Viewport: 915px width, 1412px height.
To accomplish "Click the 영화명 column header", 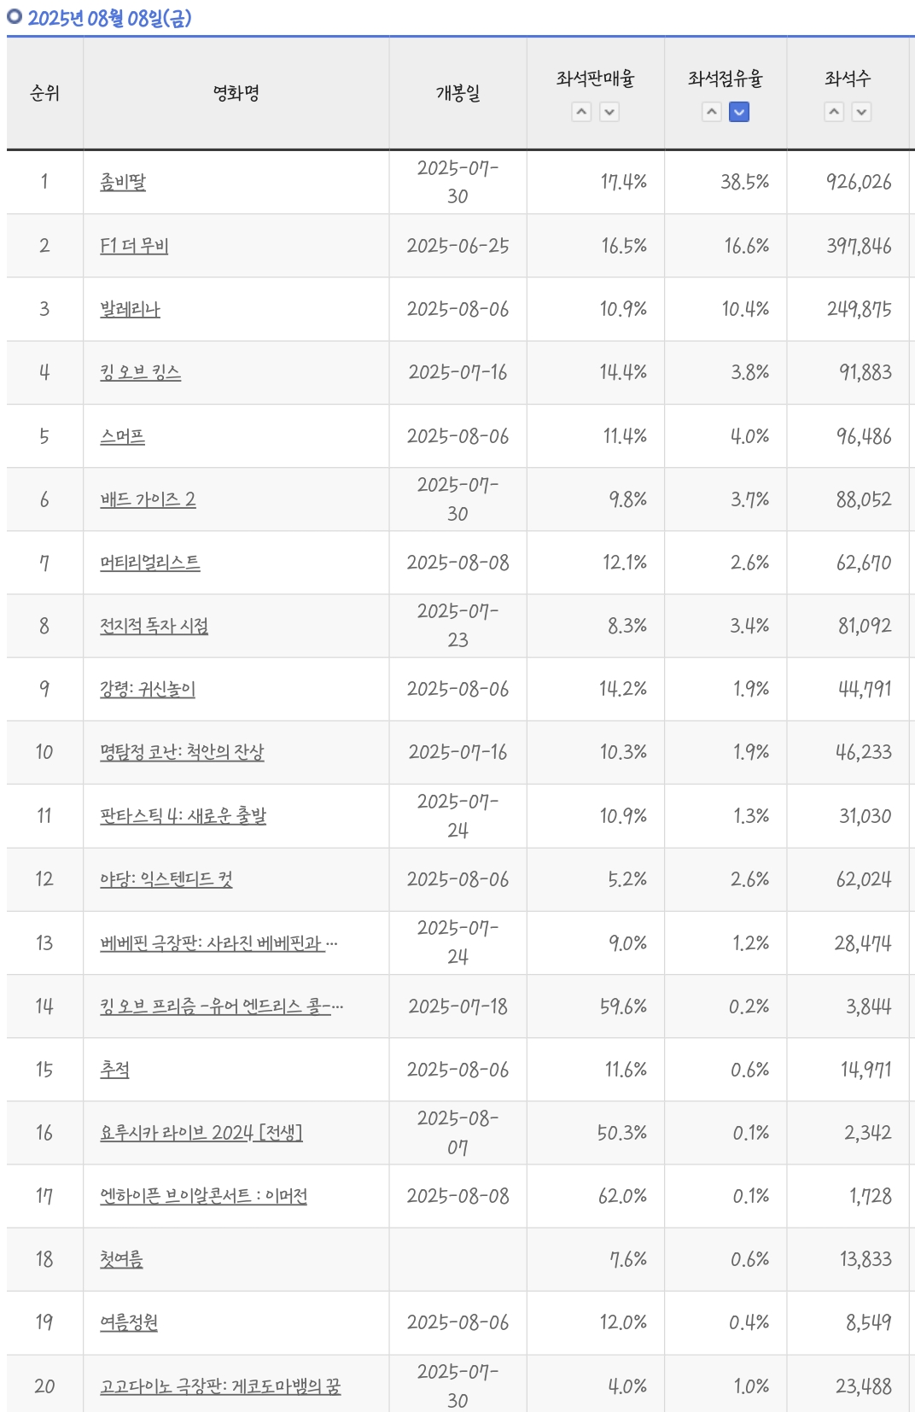I will point(236,93).
